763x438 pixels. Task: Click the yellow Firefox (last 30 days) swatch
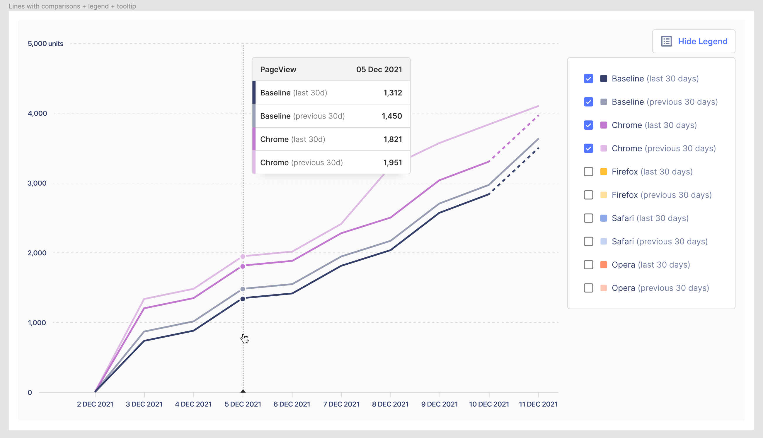tap(603, 172)
